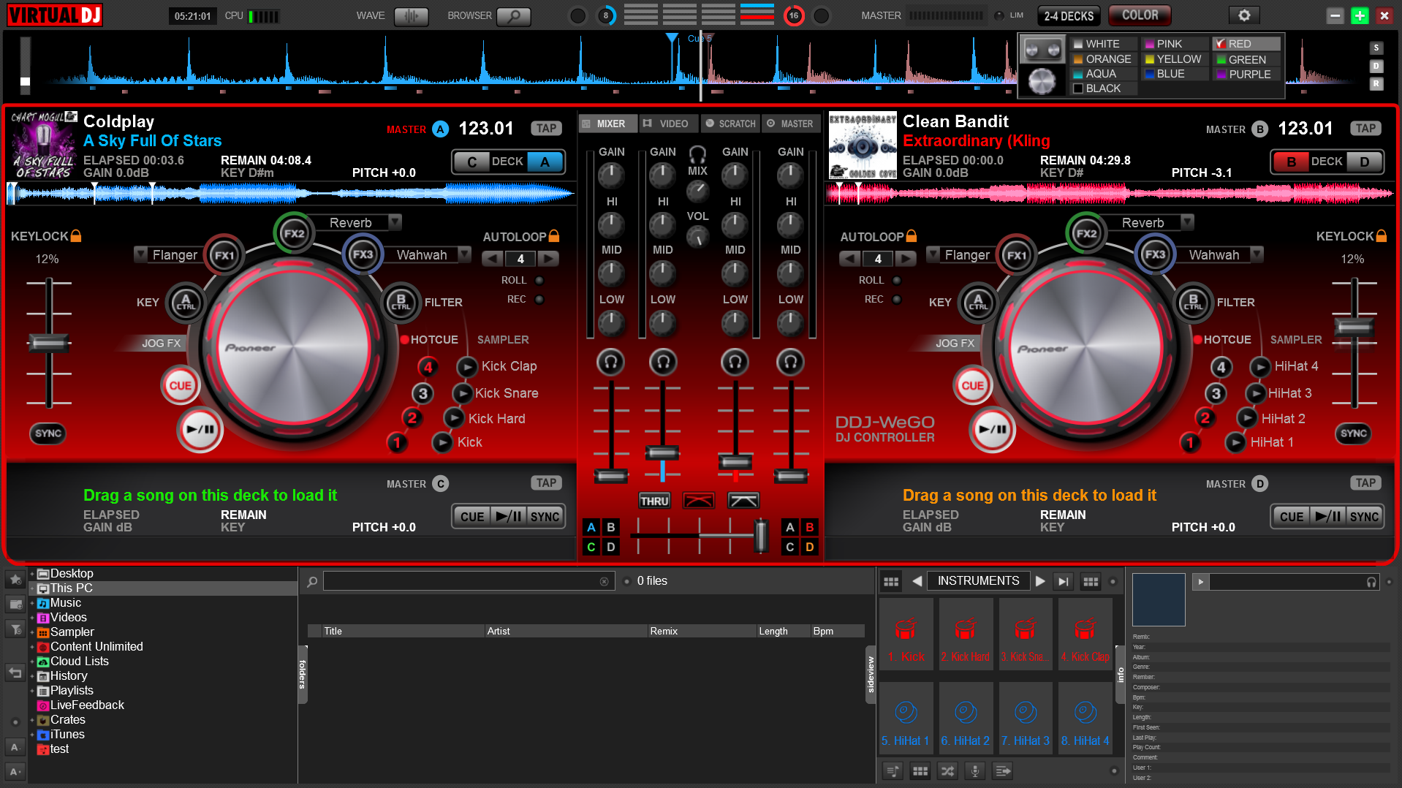Viewport: 1402px width, 788px height.
Task: Open the Wahwah effect dropdown on right deck
Action: [x=1257, y=254]
